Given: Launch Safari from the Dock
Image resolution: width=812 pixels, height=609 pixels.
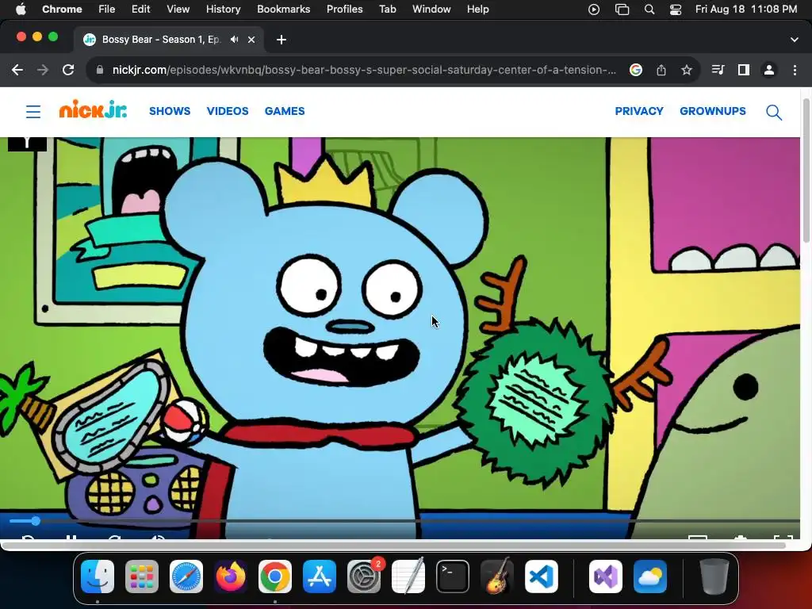Looking at the screenshot, I should click(186, 576).
